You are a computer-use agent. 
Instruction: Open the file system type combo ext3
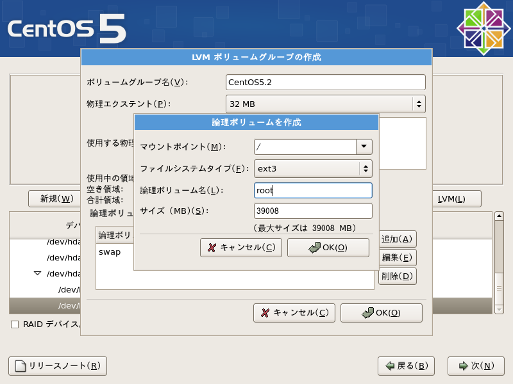click(x=313, y=168)
